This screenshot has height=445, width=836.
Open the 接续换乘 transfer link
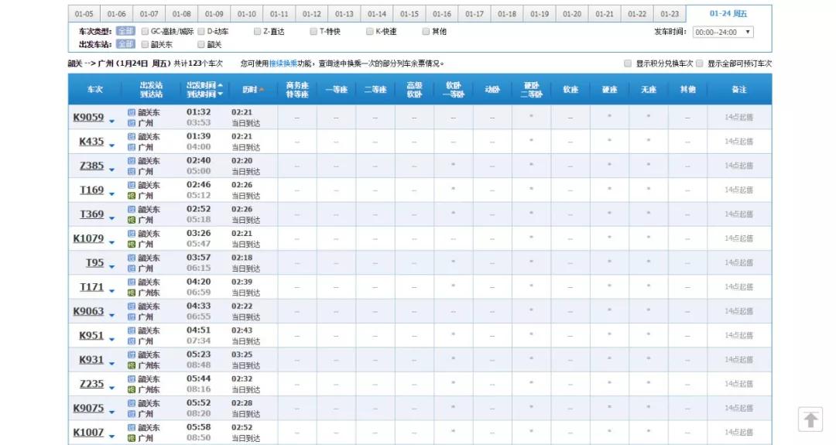283,63
